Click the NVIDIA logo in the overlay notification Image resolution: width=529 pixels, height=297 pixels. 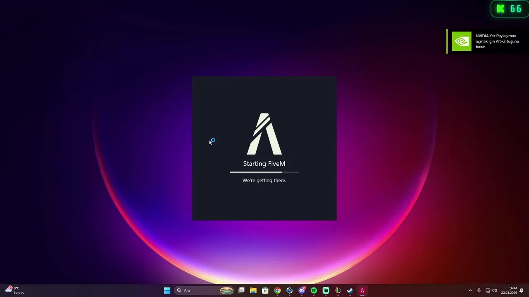tap(462, 41)
